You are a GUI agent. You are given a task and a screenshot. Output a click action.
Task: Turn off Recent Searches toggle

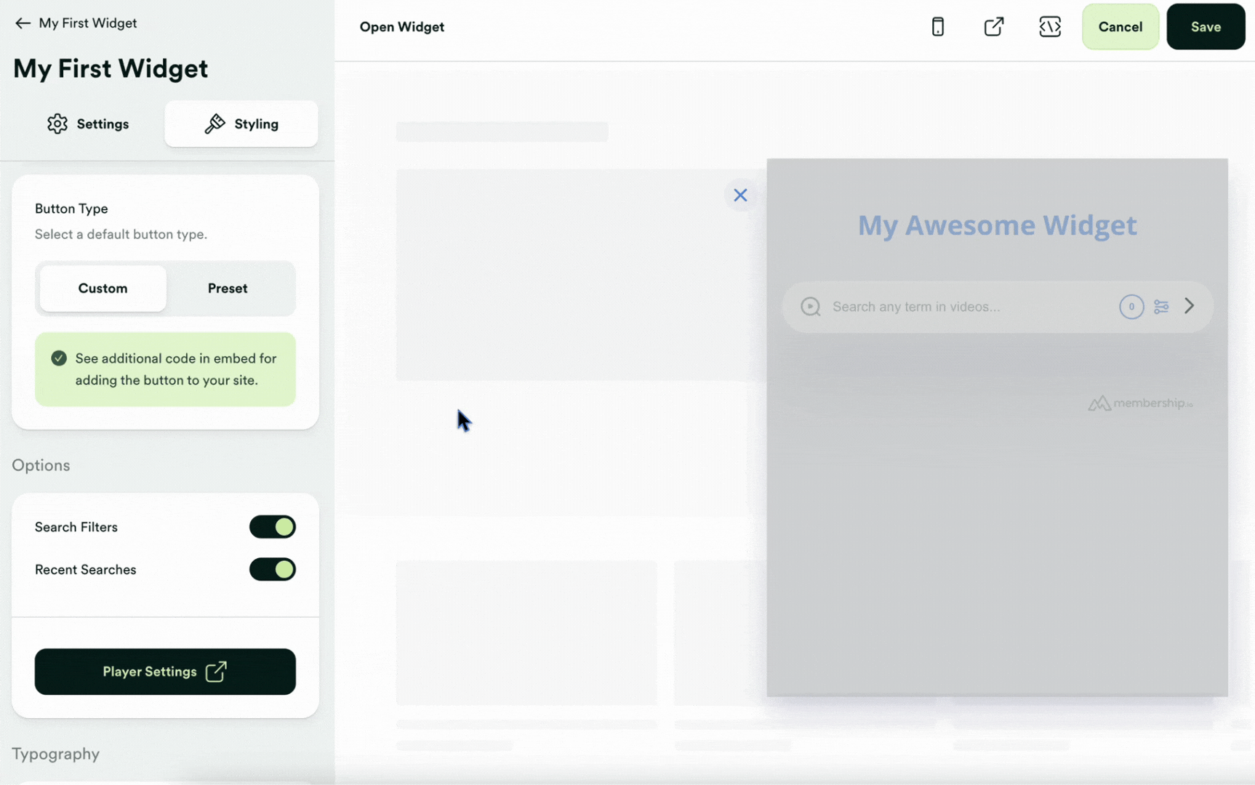coord(272,569)
